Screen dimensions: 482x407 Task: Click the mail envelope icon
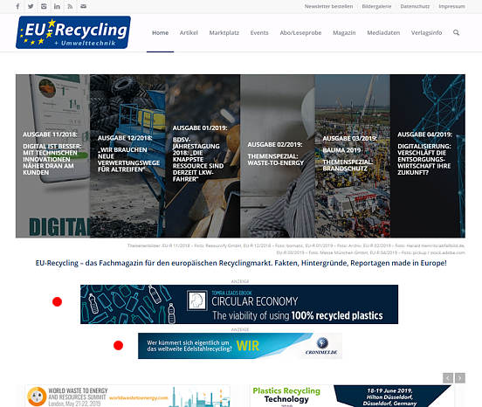coord(83,6)
